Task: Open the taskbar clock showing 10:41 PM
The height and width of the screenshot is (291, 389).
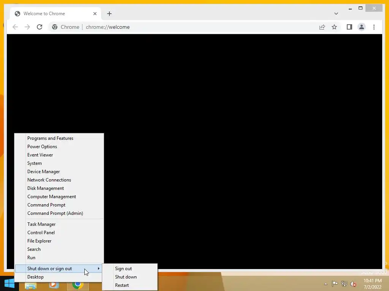Action: pos(372,284)
